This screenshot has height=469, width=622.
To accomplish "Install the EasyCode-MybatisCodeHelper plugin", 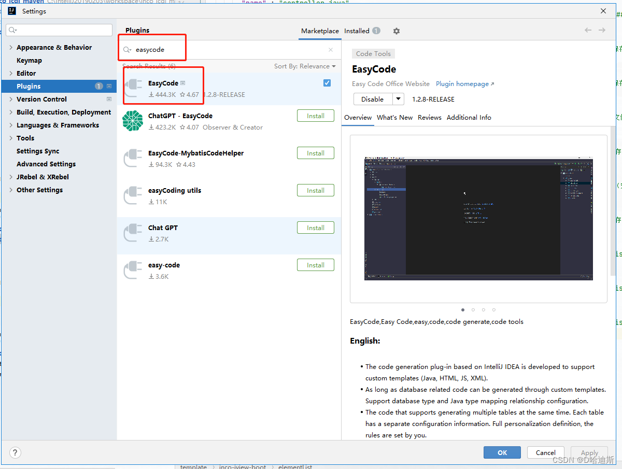I will [315, 153].
